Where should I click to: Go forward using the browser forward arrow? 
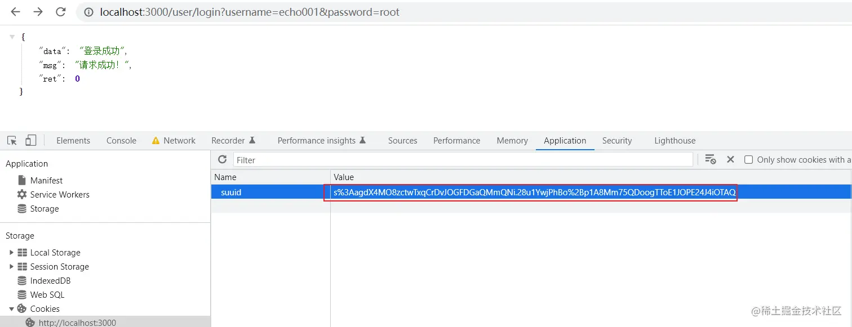tap(38, 12)
